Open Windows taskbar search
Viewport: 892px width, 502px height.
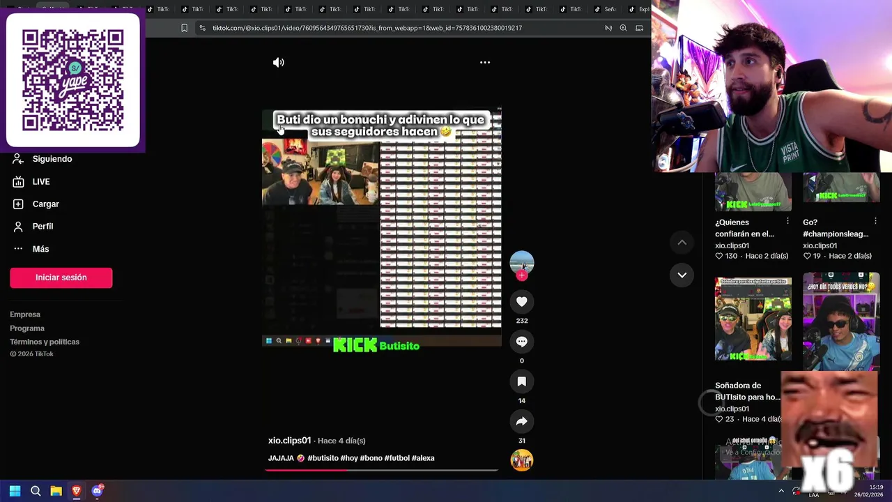[x=36, y=491]
